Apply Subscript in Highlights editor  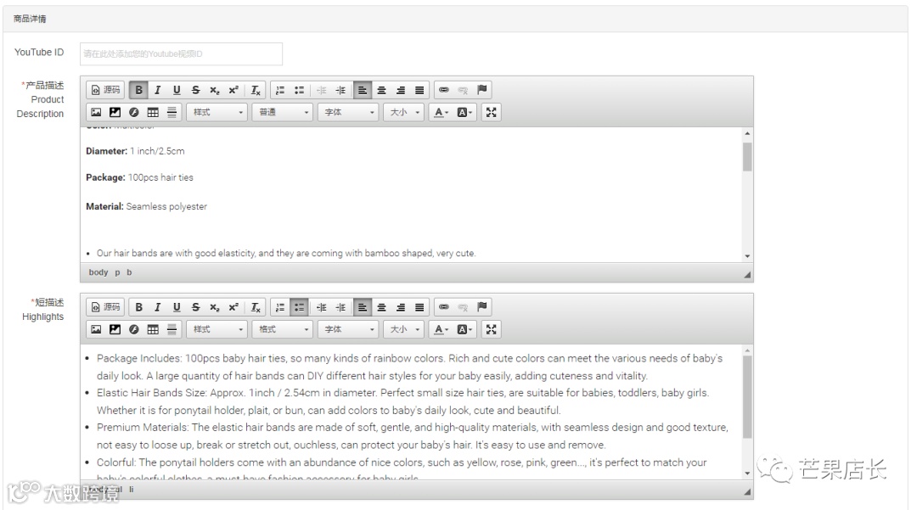click(x=215, y=307)
